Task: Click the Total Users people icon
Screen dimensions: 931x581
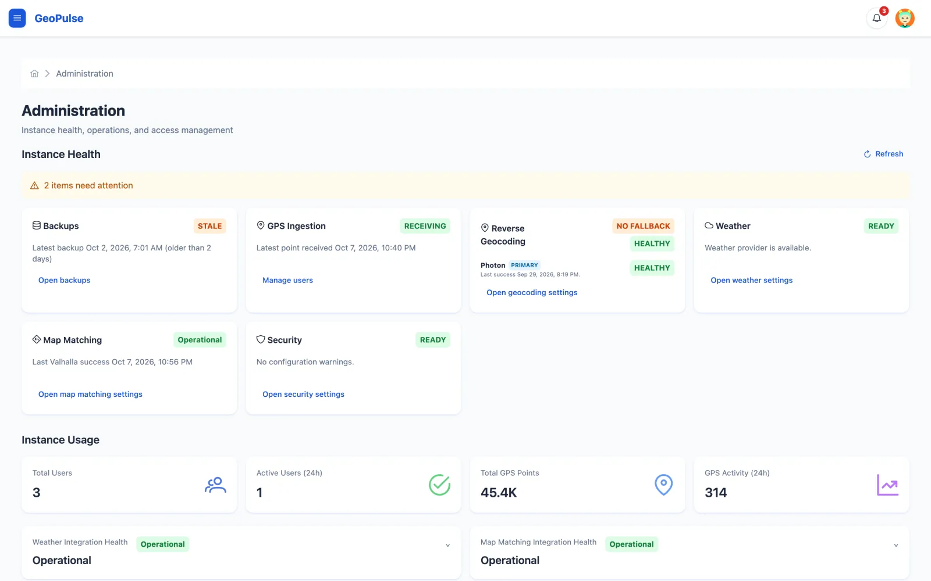Action: pyautogui.click(x=215, y=485)
